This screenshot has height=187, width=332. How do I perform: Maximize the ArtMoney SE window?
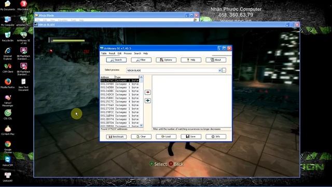(x=224, y=48)
